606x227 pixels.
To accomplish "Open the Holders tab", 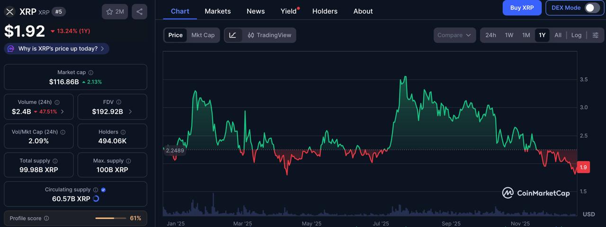I will point(325,11).
